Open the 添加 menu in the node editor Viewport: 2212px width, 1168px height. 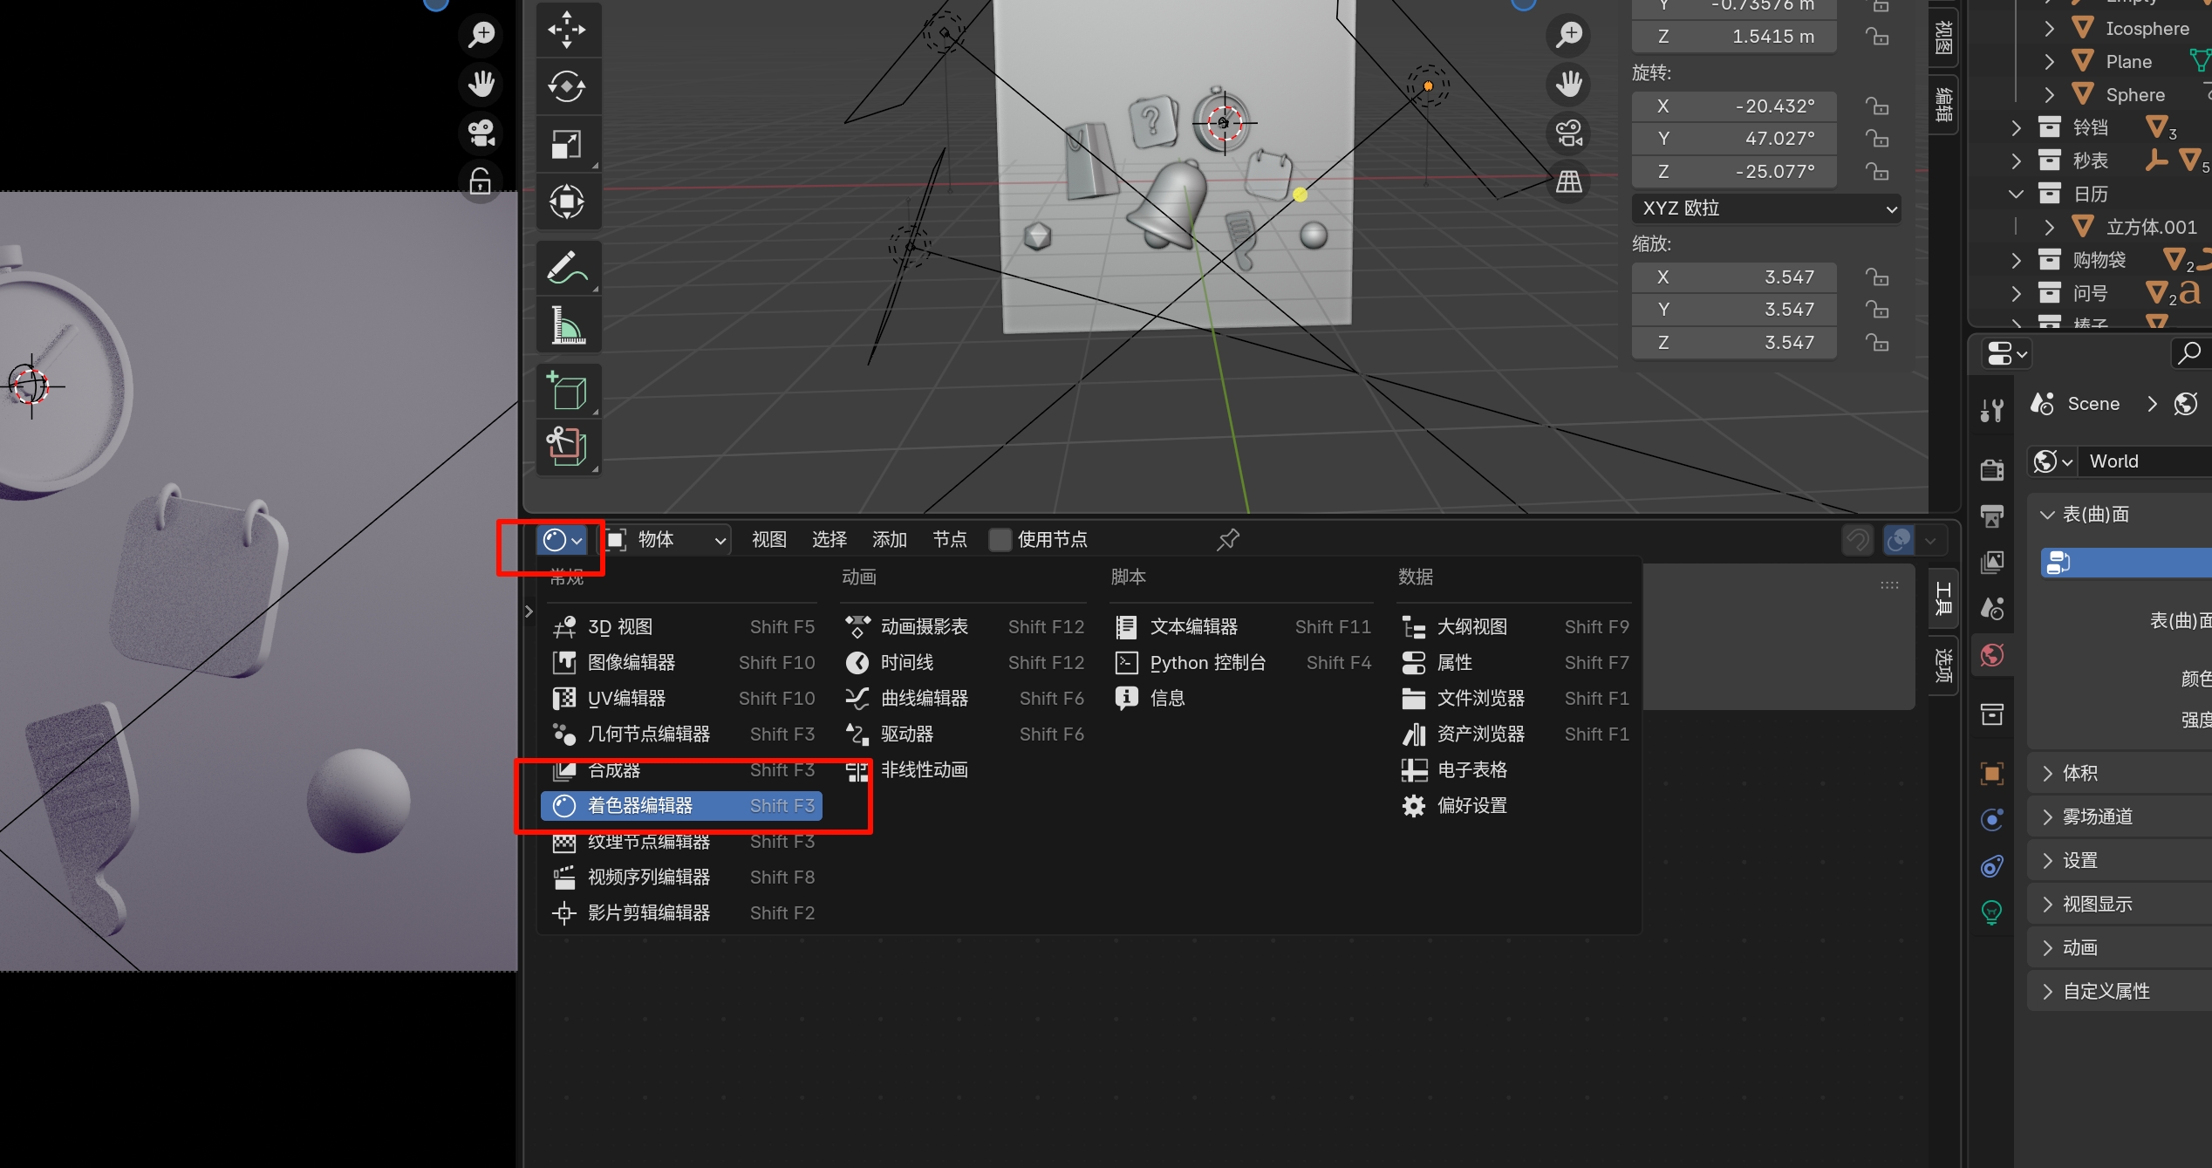tap(889, 540)
